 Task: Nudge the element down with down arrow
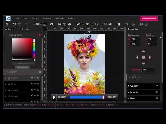(x=144, y=63)
